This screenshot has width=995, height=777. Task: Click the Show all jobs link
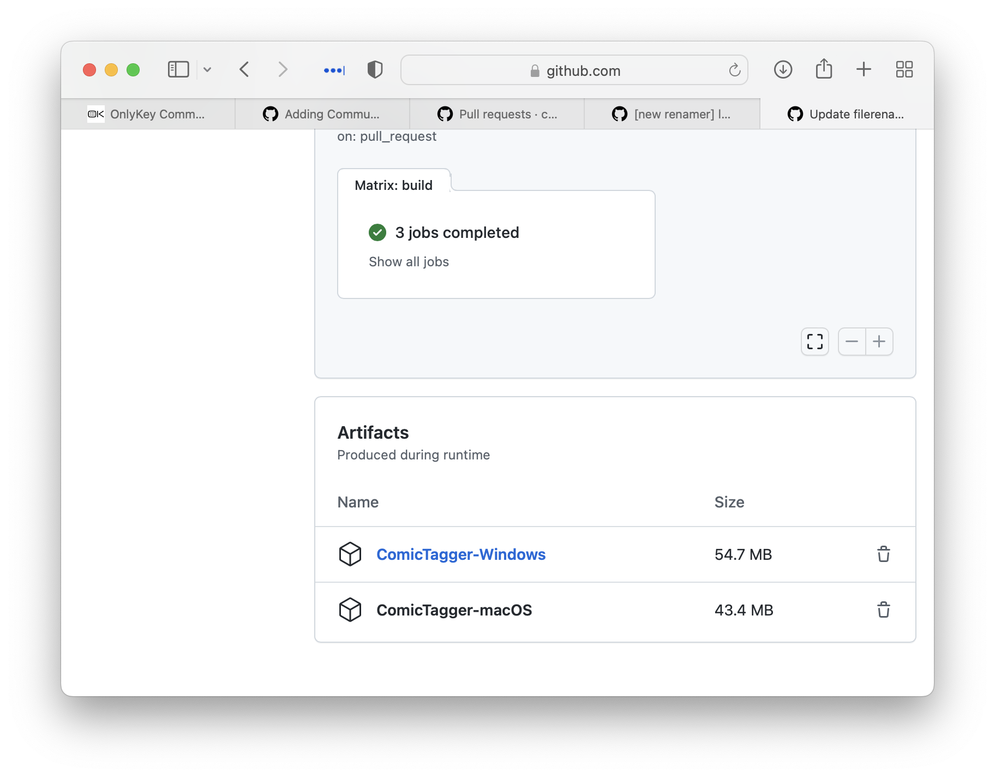click(x=409, y=261)
